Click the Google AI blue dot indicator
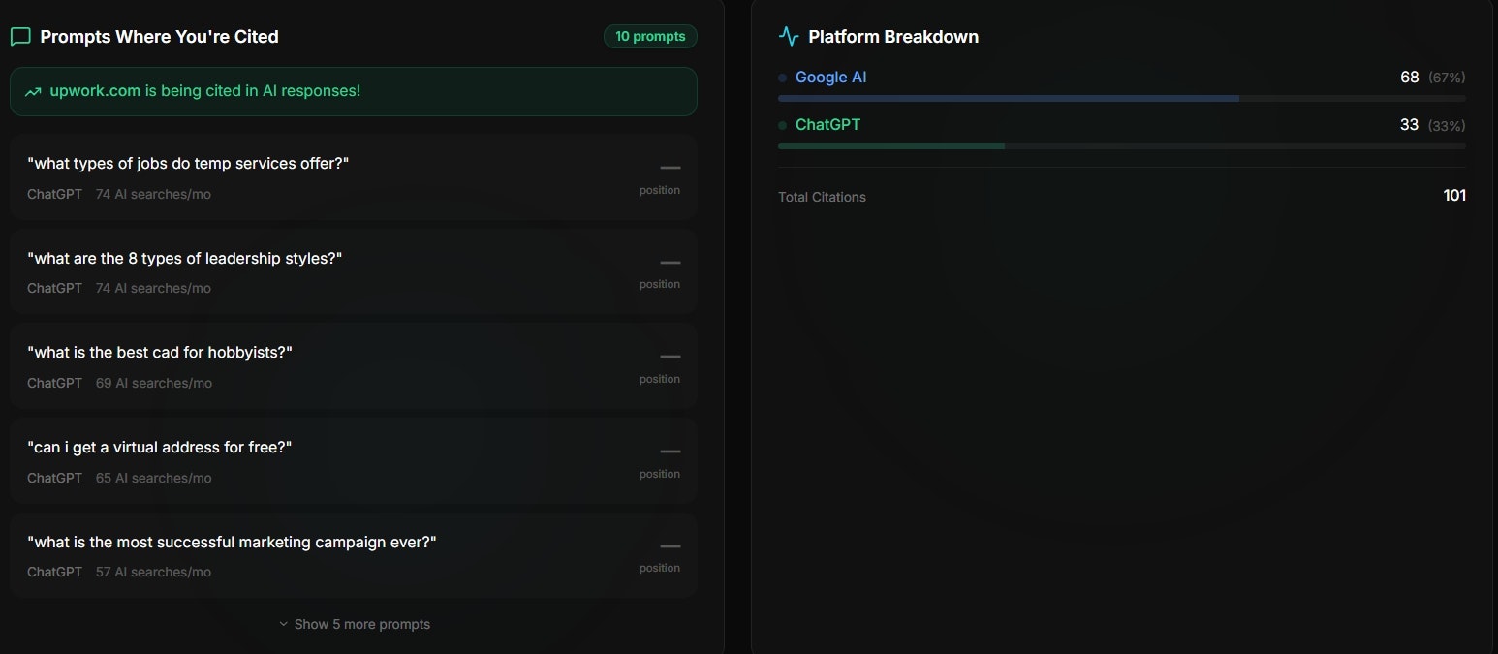 (x=783, y=78)
